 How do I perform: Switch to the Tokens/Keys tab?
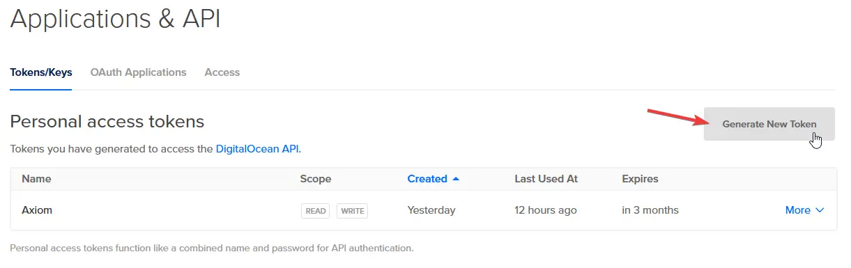[41, 72]
